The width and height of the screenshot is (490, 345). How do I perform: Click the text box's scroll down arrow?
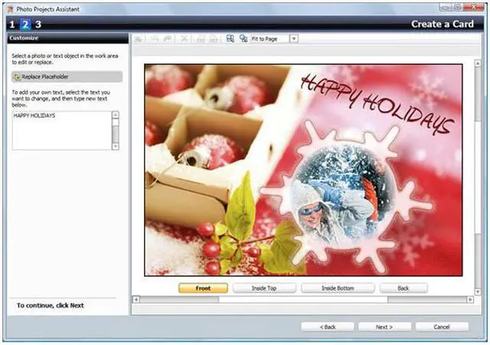116,145
